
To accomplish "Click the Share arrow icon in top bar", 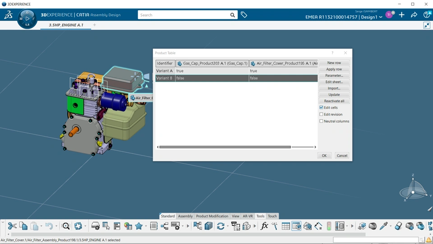I will 414,15.
